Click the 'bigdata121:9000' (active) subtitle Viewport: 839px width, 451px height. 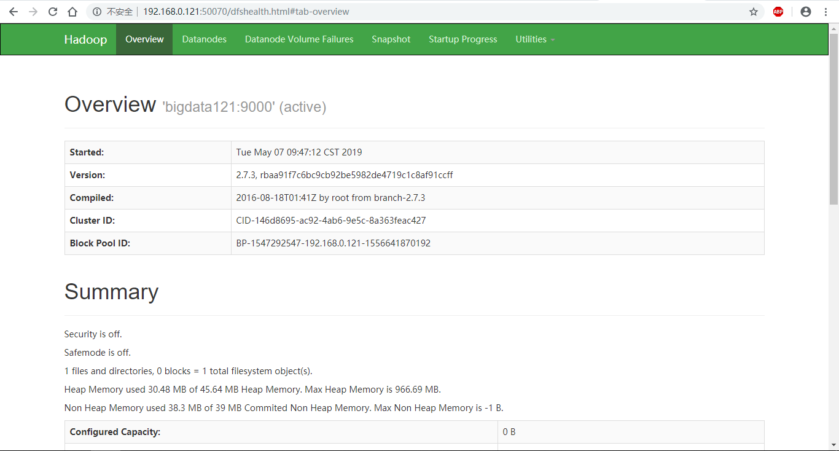coord(244,107)
